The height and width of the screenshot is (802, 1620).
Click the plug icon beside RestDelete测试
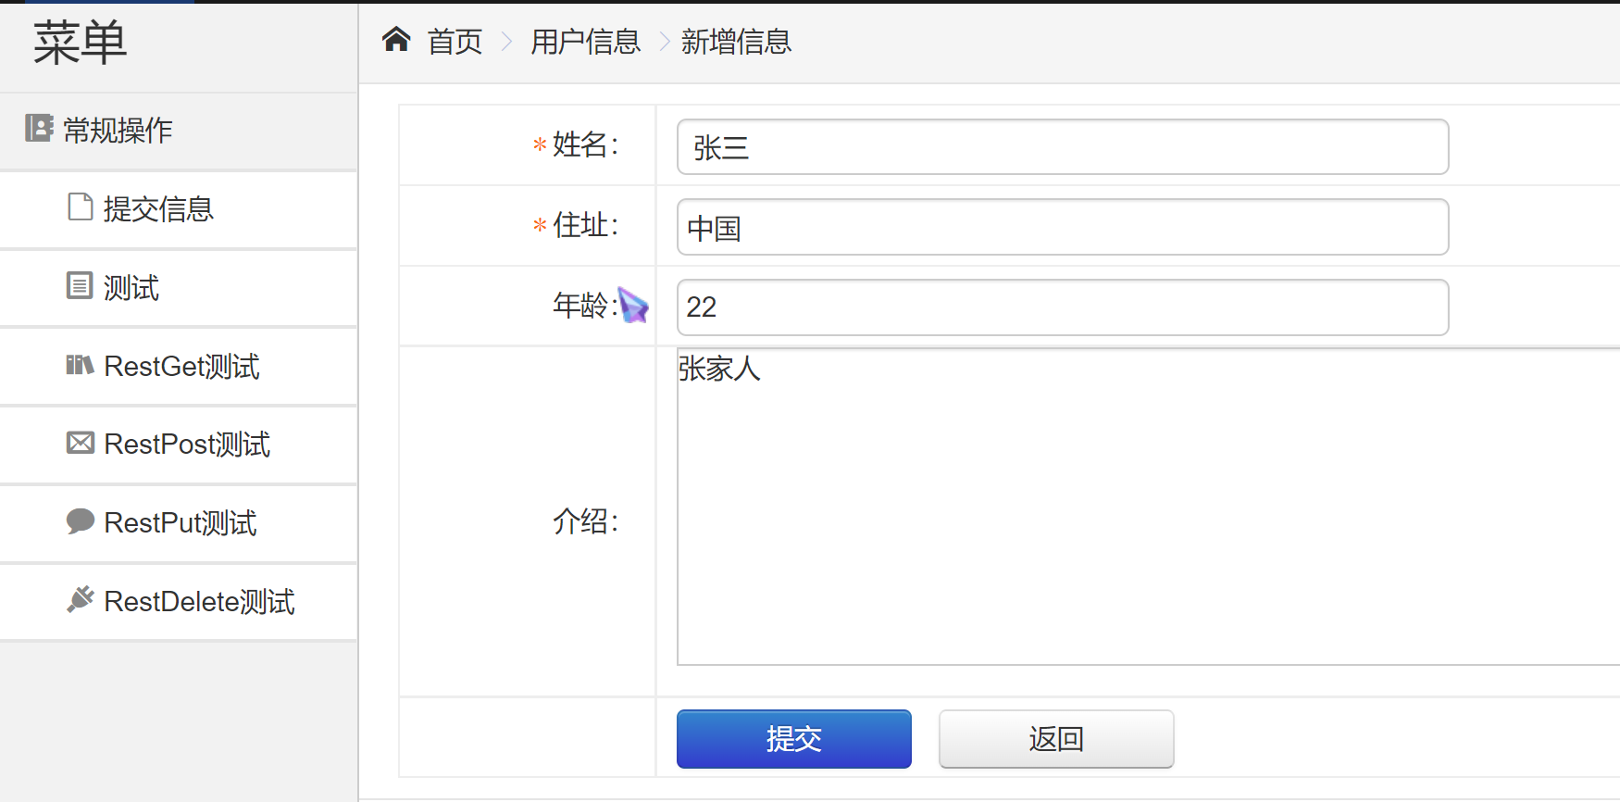click(81, 599)
